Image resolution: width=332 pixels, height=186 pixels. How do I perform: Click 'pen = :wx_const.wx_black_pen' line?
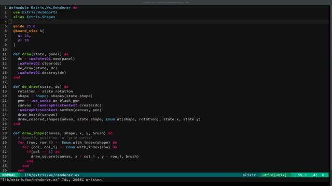pos(48,101)
